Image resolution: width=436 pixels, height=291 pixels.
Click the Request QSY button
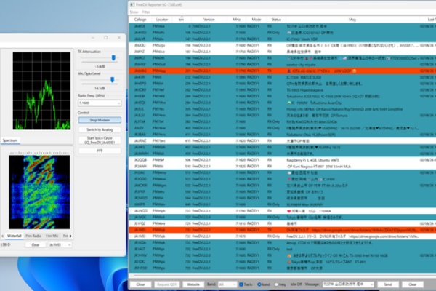pos(167,284)
